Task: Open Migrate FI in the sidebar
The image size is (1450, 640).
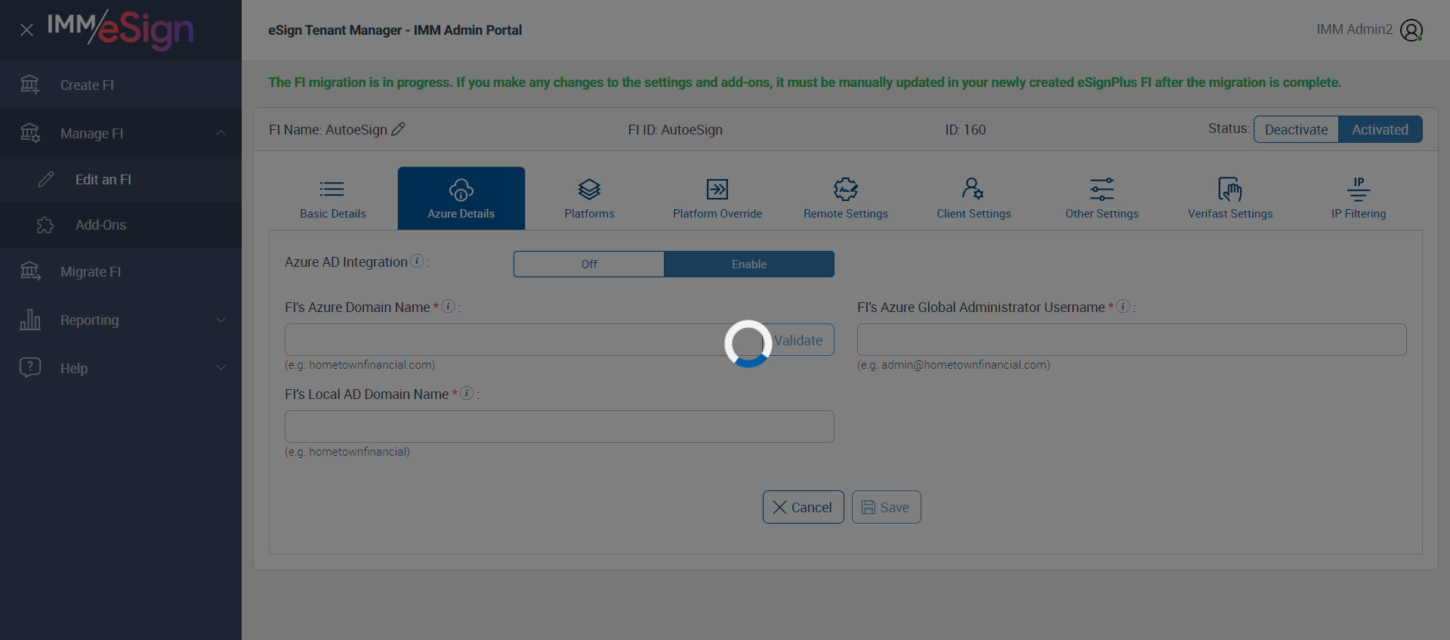Action: click(x=121, y=272)
